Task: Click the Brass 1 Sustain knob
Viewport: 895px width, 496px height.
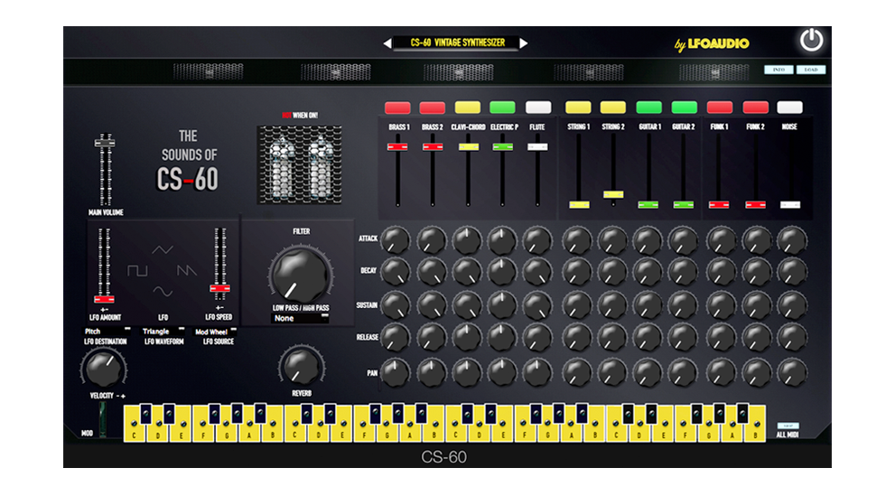Action: 395,304
